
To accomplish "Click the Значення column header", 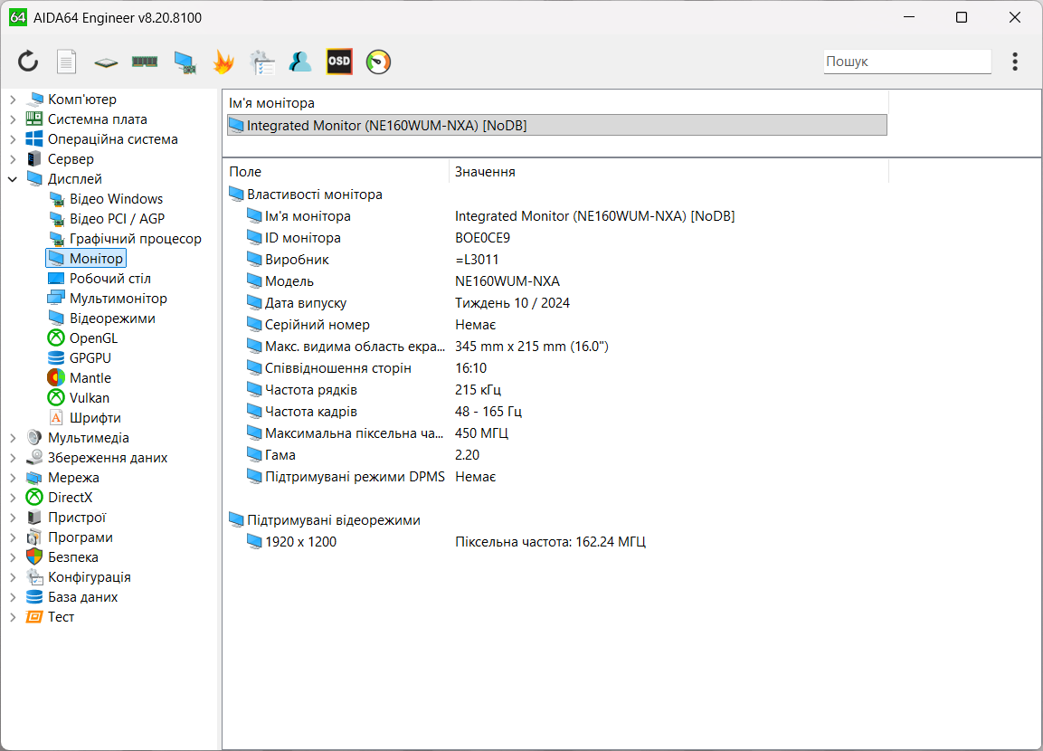I will 485,172.
